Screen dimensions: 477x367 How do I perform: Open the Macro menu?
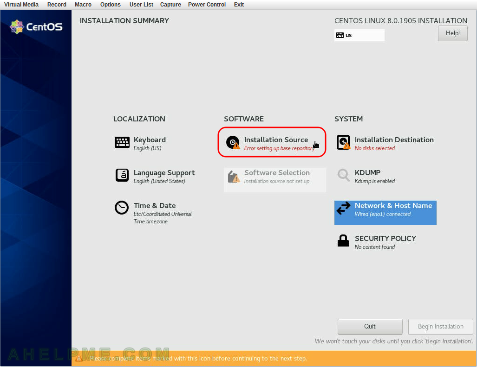[83, 5]
